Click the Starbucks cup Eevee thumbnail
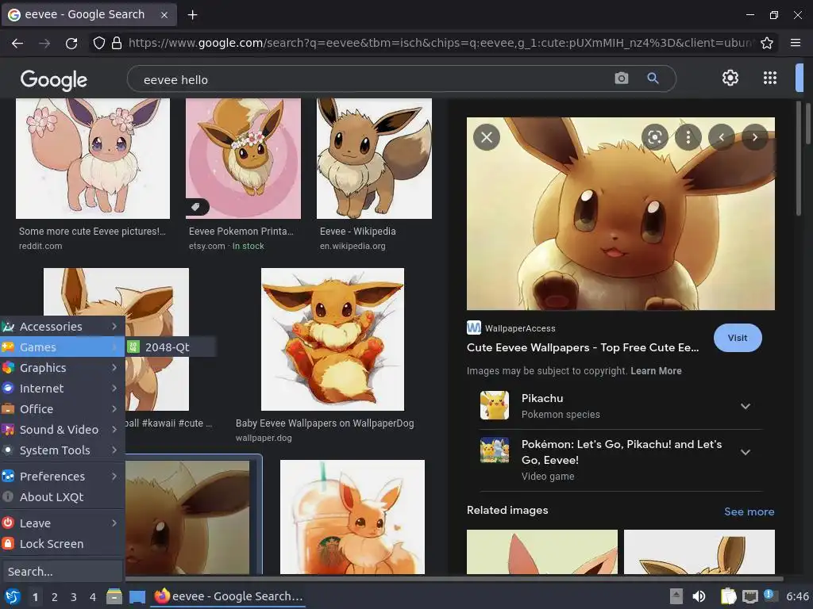 pos(352,517)
